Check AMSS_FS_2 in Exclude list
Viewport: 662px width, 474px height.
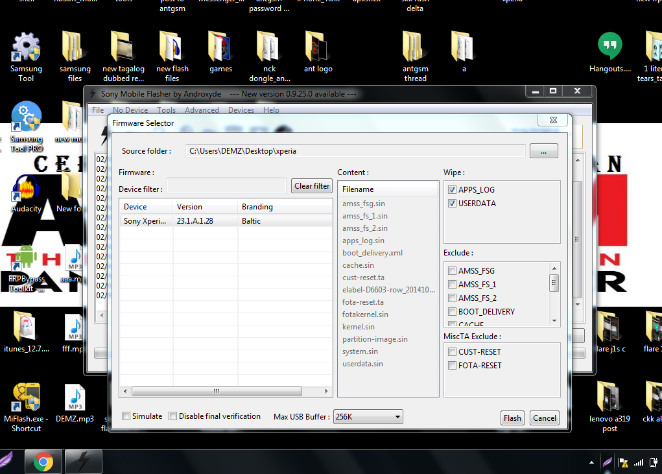452,298
